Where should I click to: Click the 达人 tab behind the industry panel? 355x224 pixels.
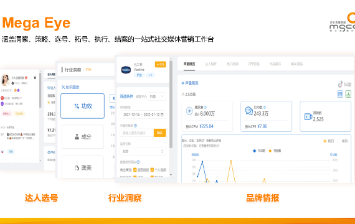point(51,74)
